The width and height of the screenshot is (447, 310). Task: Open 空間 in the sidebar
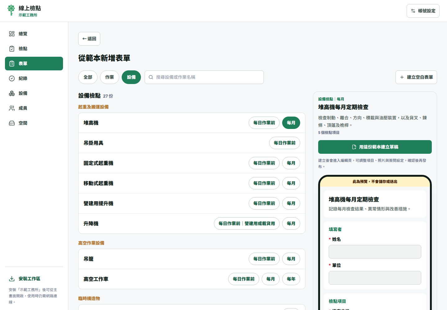[34, 123]
